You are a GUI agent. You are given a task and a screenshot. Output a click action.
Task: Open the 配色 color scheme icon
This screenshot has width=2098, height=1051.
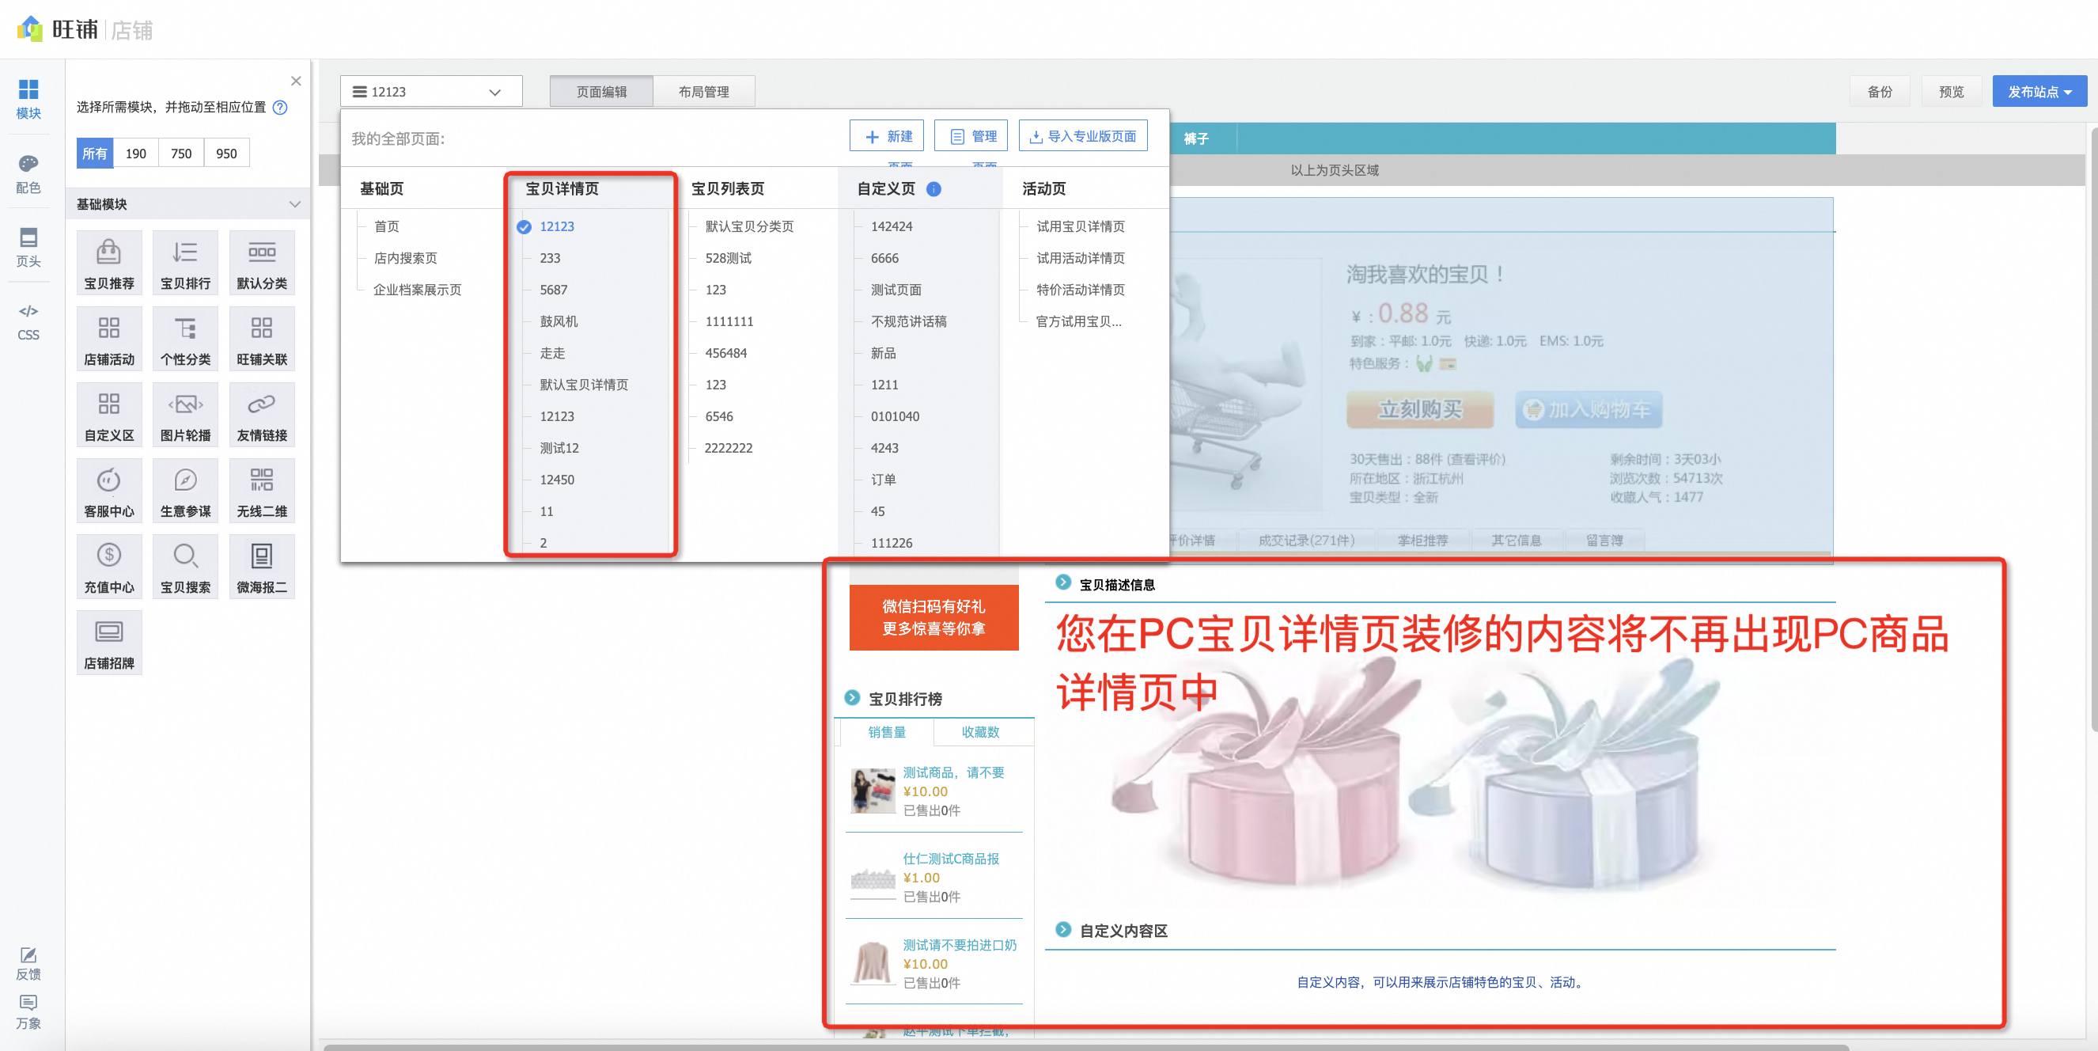28,174
